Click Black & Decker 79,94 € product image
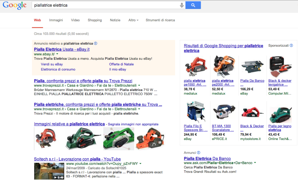 coord(252,112)
